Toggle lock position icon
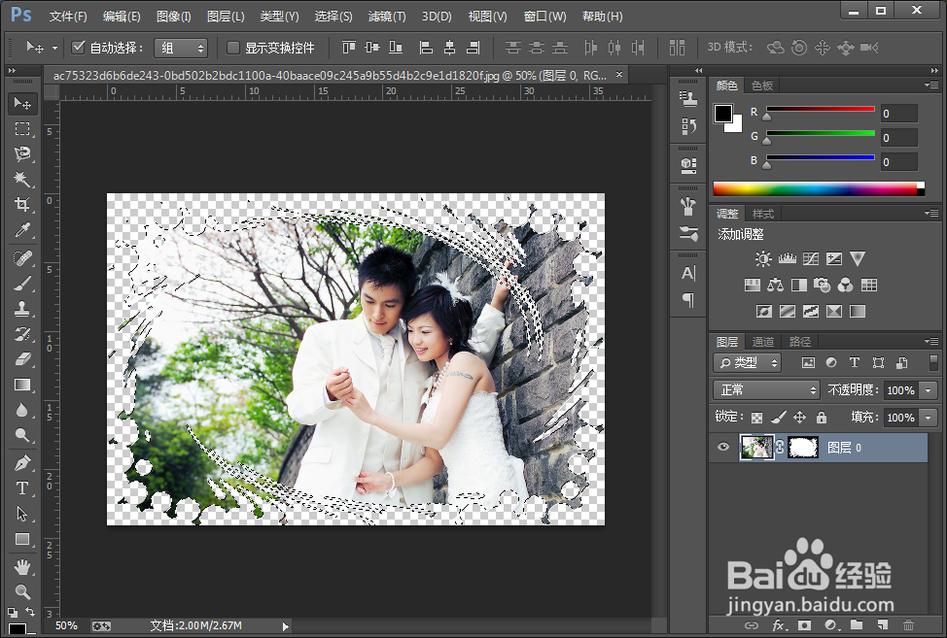The image size is (947, 638). coord(799,417)
